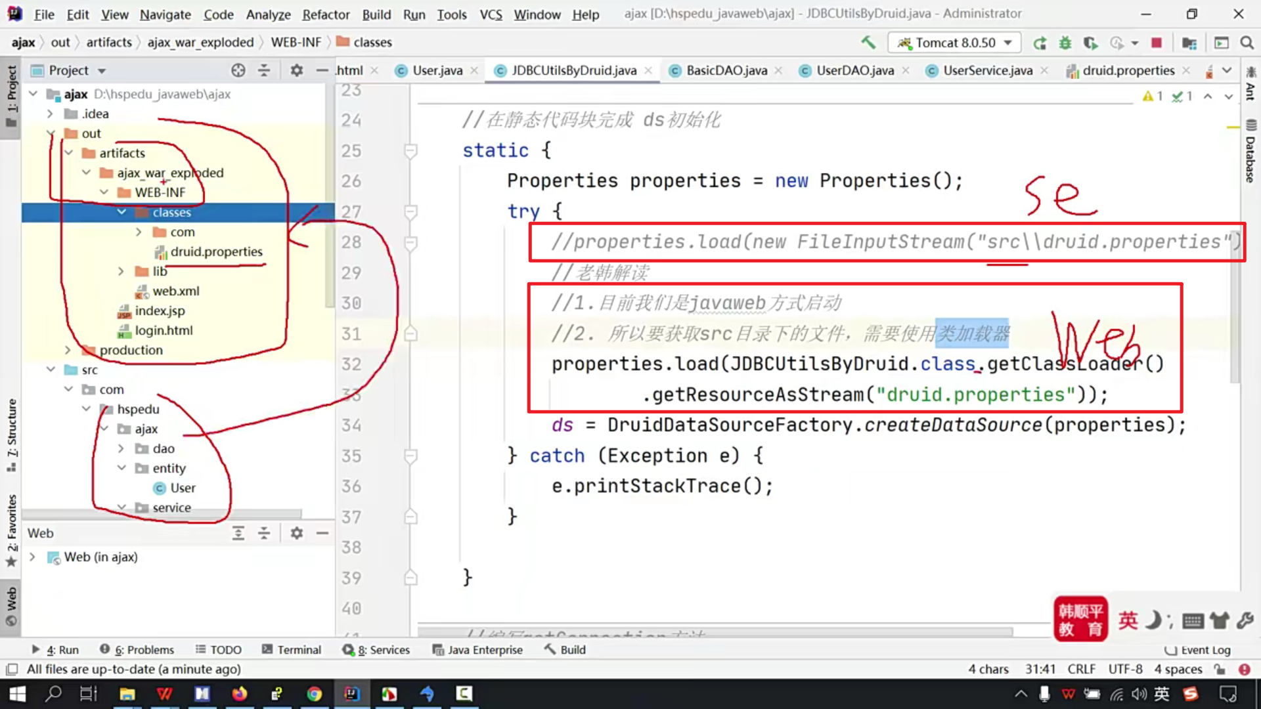
Task: Expand the lib folder under WEB-INF
Action: pos(121,271)
